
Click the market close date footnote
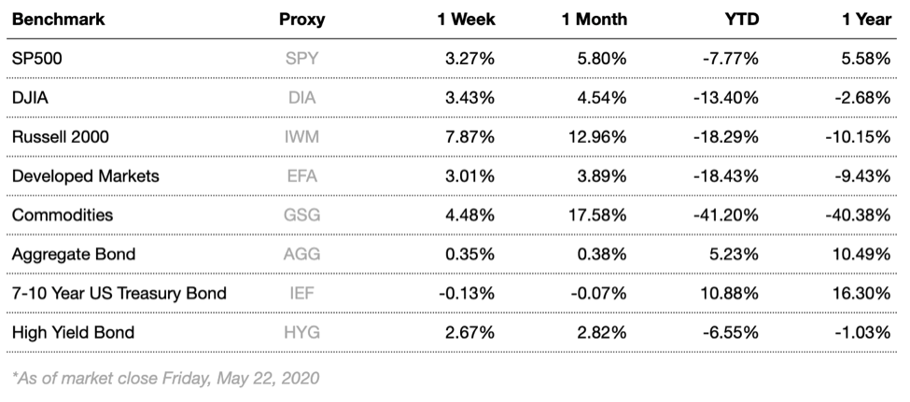click(x=166, y=378)
